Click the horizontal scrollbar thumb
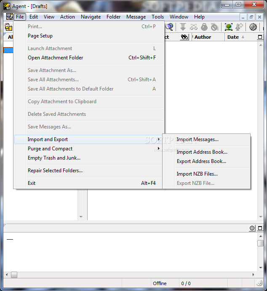267x291 pixels. pos(14,275)
